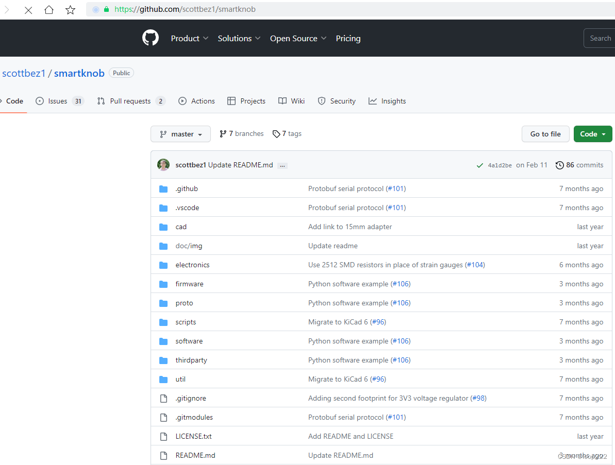Click the file icon beside README.md

click(x=163, y=456)
